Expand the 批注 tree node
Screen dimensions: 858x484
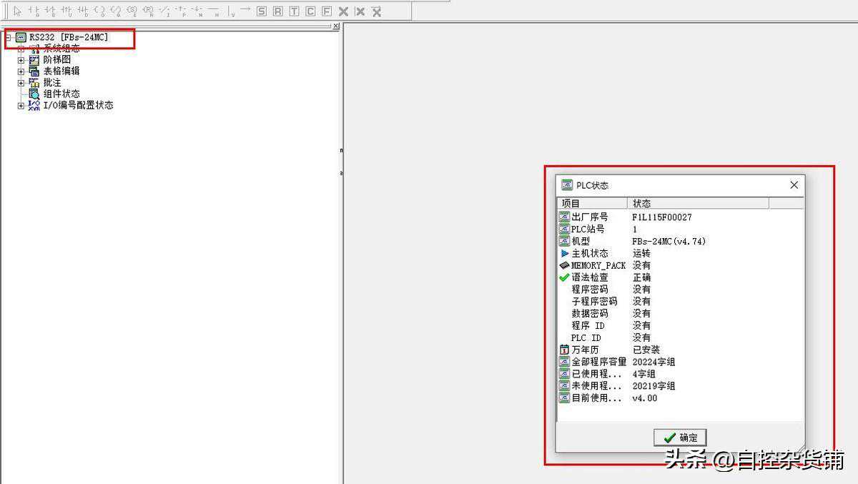(x=21, y=83)
